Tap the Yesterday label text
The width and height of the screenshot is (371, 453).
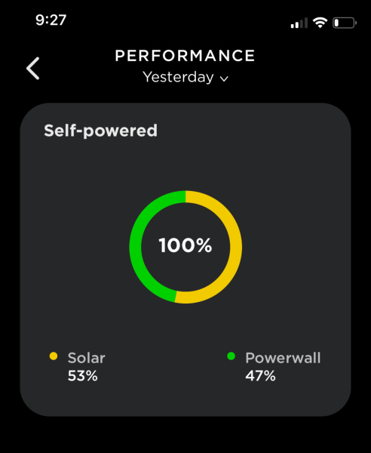point(178,77)
